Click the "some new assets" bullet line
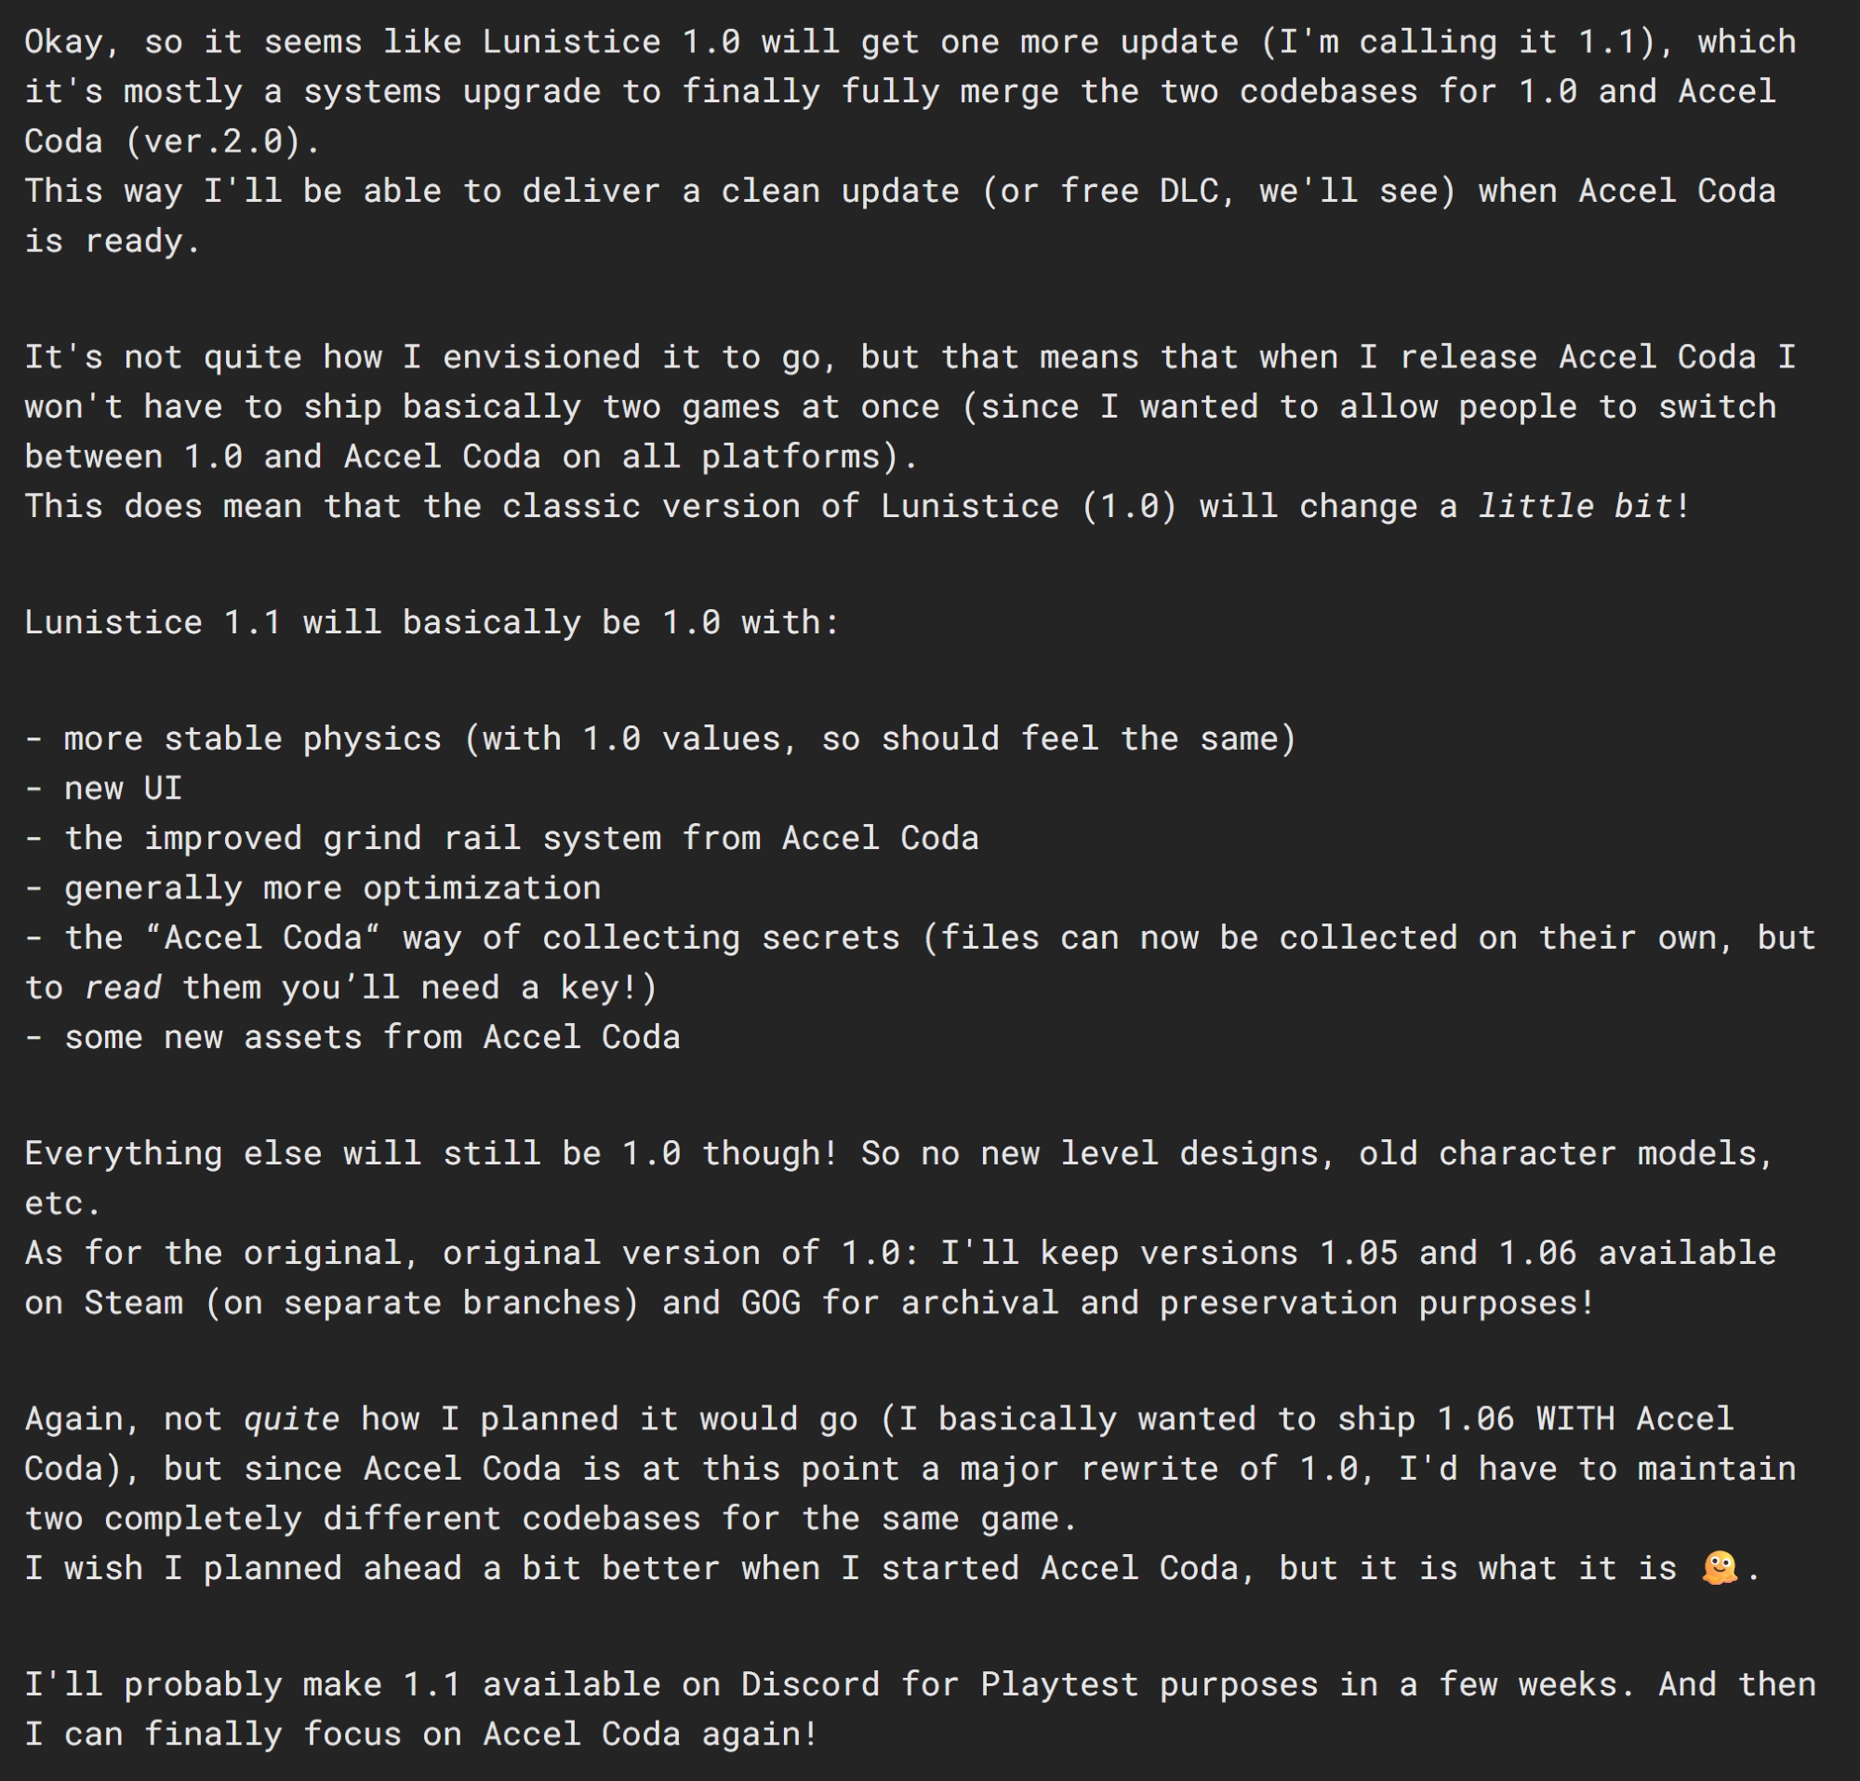The height and width of the screenshot is (1781, 1860). tap(371, 1037)
